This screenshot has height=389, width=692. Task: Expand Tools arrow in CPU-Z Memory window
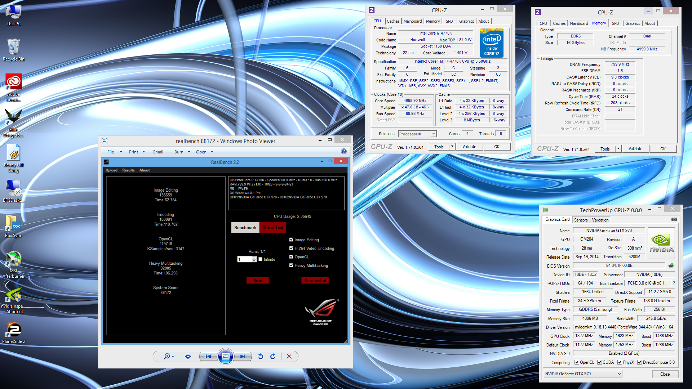click(x=618, y=149)
